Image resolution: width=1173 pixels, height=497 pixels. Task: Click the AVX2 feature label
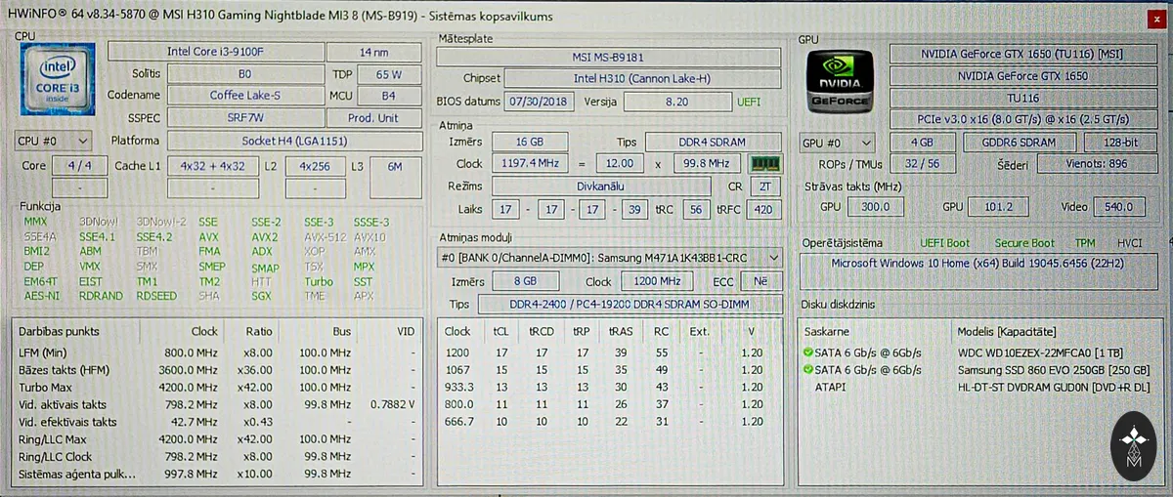[264, 236]
